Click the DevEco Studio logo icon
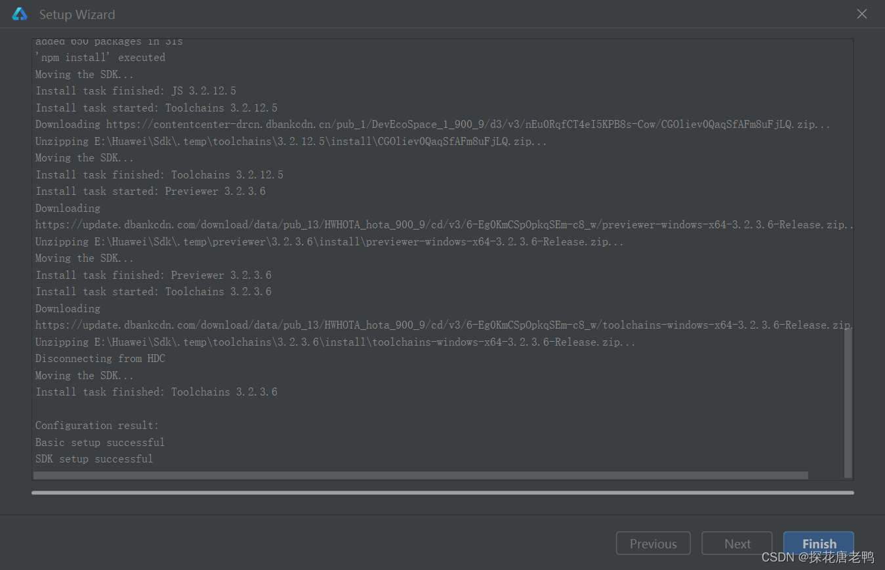This screenshot has width=885, height=570. click(x=20, y=14)
